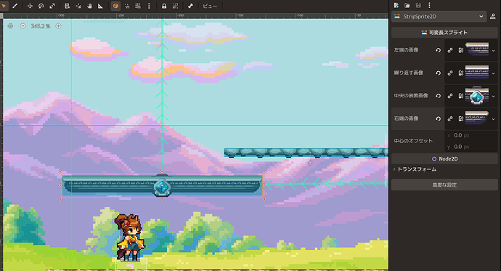Open the list-select tool at cursor

coord(67,6)
